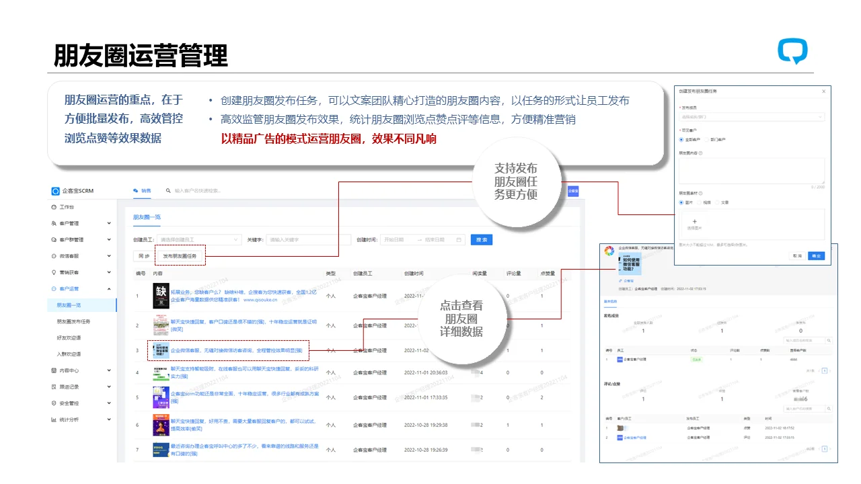The image size is (861, 484).
Task: Click the 跟进记录 sidebar icon
Action: pos(54,387)
